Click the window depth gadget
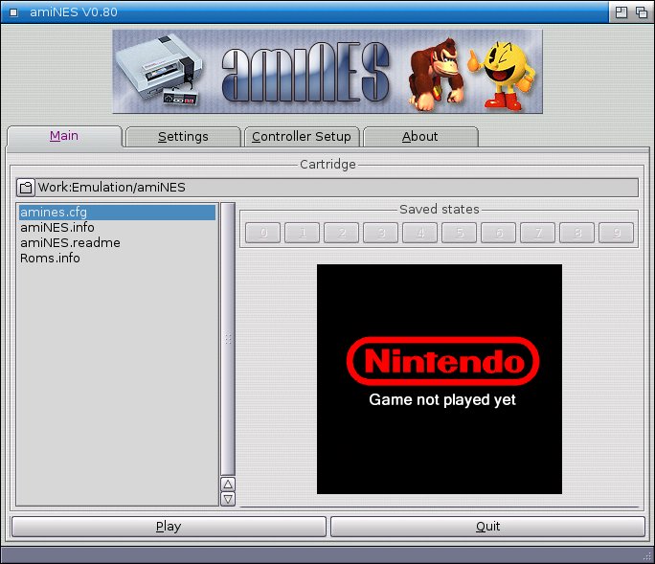The height and width of the screenshot is (564, 655). 642,12
